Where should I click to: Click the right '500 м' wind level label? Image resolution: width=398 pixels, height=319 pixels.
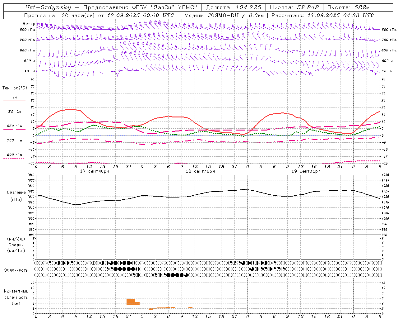pyautogui.click(x=387, y=61)
